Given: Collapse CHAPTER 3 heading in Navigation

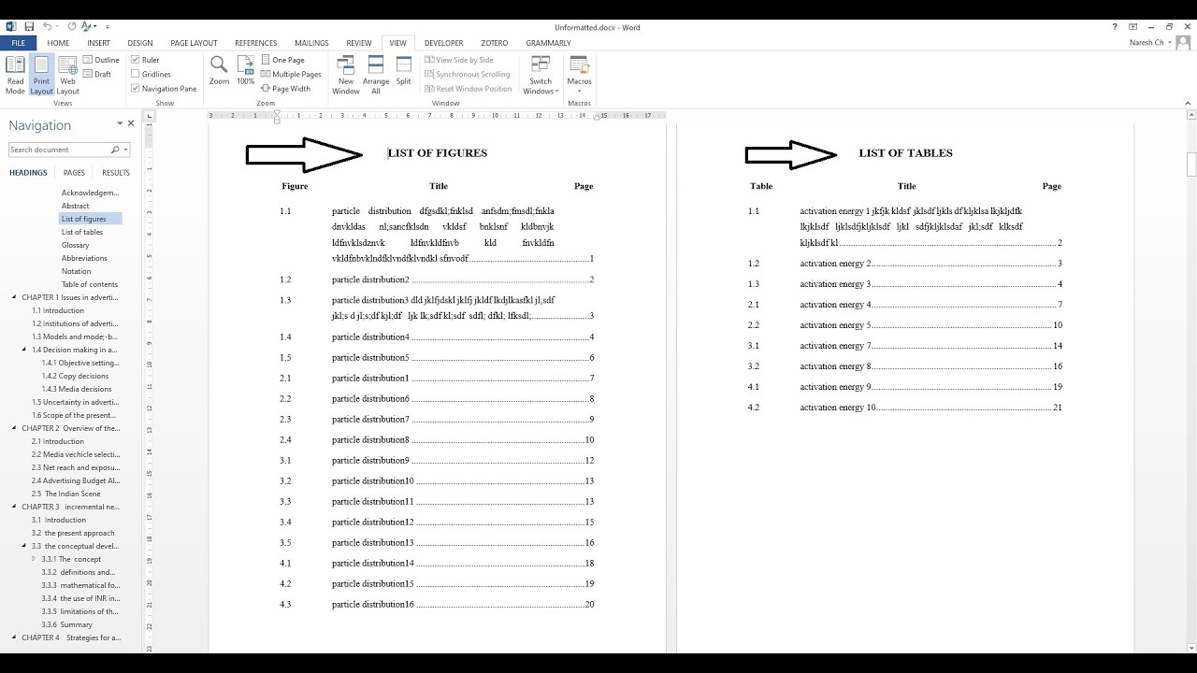Looking at the screenshot, I should point(14,507).
